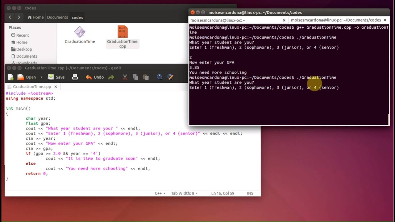Go back in the file manager

pos(10,17)
